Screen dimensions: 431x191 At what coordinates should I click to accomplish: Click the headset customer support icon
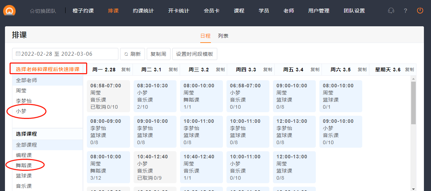tap(391, 11)
